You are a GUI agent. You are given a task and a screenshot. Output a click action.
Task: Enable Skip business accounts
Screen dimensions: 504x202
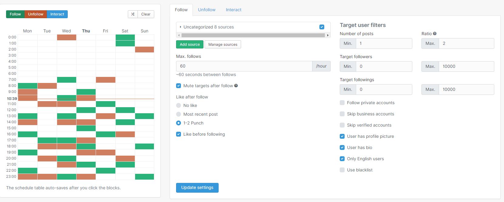point(342,114)
